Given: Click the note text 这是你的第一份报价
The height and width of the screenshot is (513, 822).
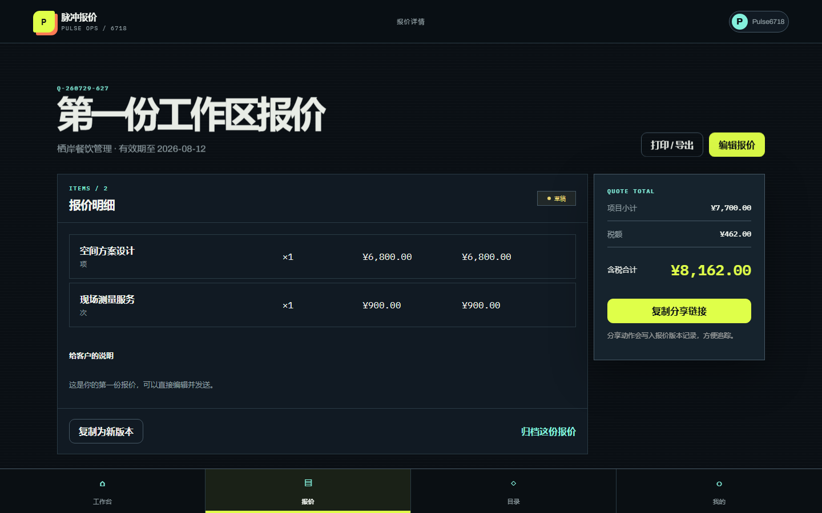Looking at the screenshot, I should (143, 385).
